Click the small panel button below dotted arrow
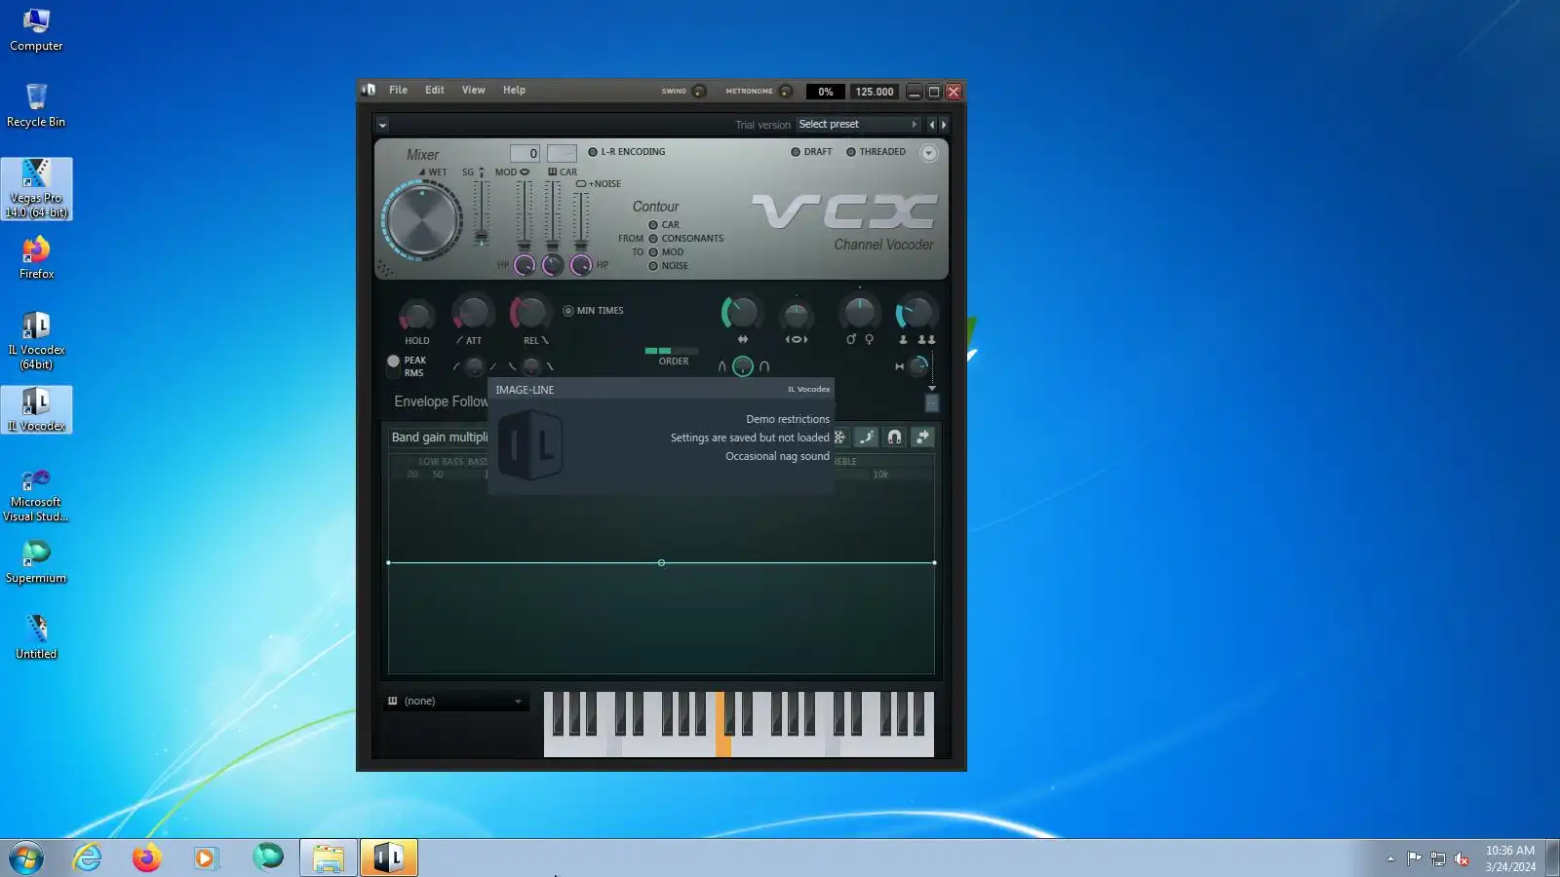The width and height of the screenshot is (1560, 877). click(931, 402)
